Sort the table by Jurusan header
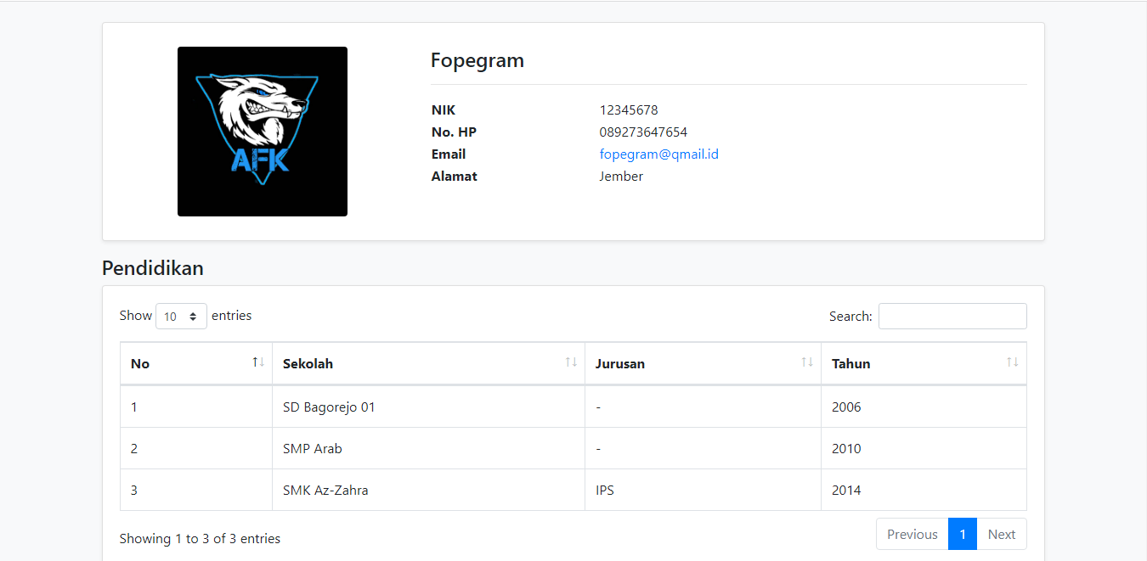The height and width of the screenshot is (561, 1147). tap(620, 364)
